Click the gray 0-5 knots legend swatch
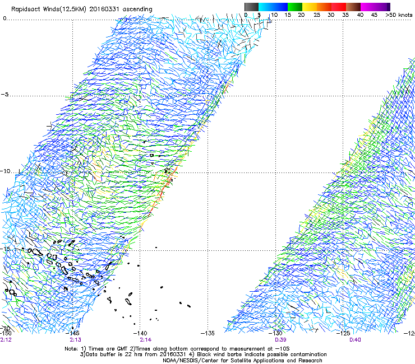The height and width of the screenshot is (364, 415). [251, 7]
